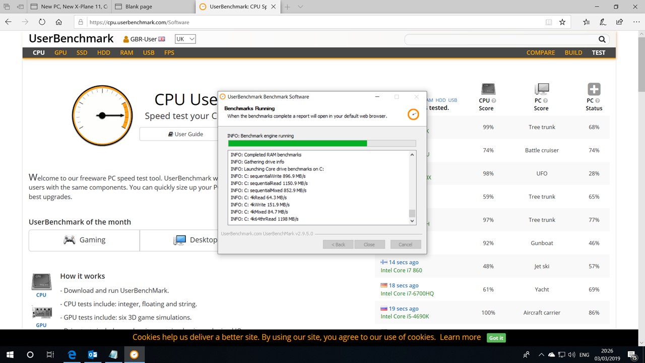Click the CPU icon under How it works
This screenshot has height=363, width=645.
coord(41,282)
